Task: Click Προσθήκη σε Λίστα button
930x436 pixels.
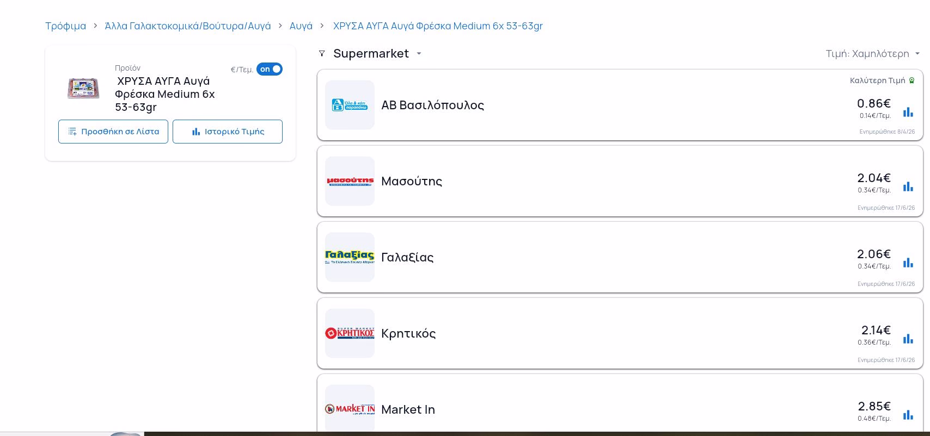Action: coord(113,132)
